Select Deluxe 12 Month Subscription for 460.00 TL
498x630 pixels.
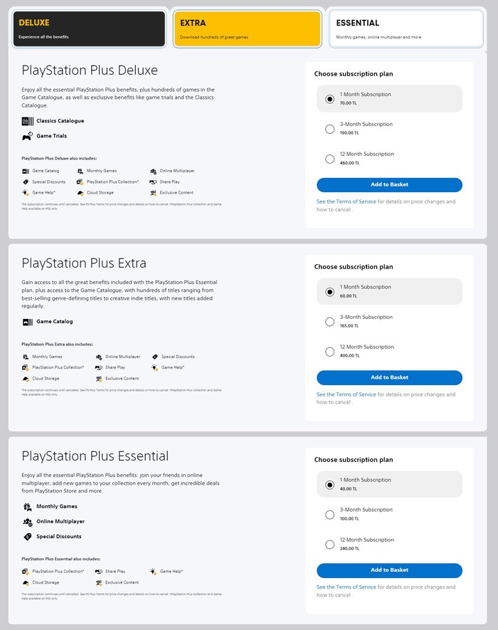[329, 159]
